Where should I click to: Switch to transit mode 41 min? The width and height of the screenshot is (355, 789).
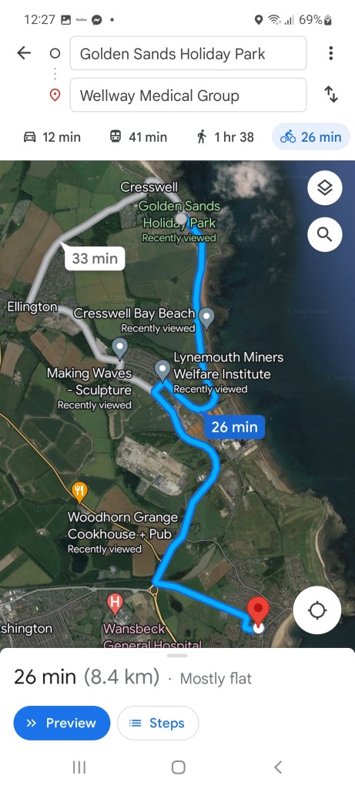coord(139,137)
